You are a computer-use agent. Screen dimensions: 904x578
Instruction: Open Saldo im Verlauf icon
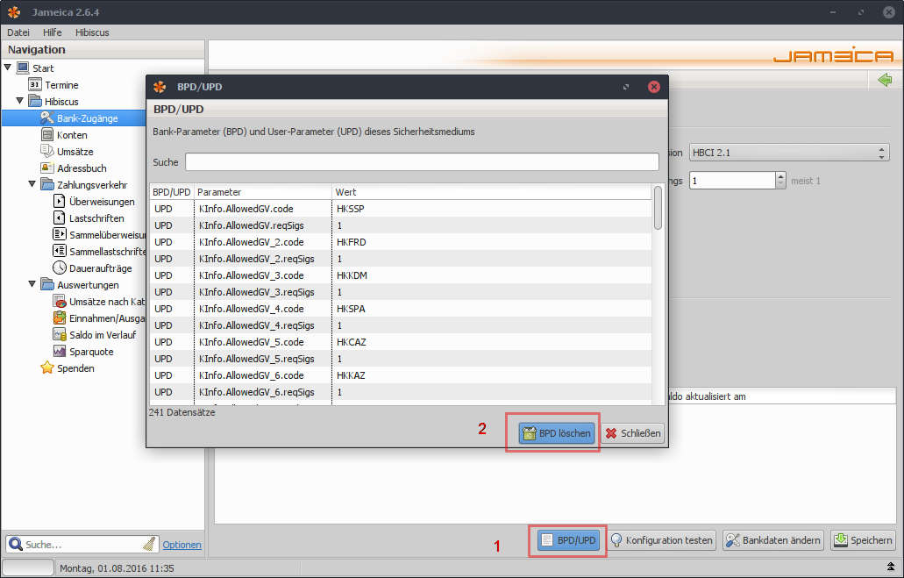[x=60, y=335]
